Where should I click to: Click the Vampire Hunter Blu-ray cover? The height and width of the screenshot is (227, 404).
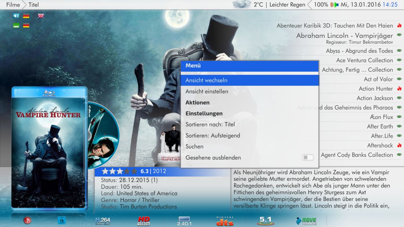point(49,149)
